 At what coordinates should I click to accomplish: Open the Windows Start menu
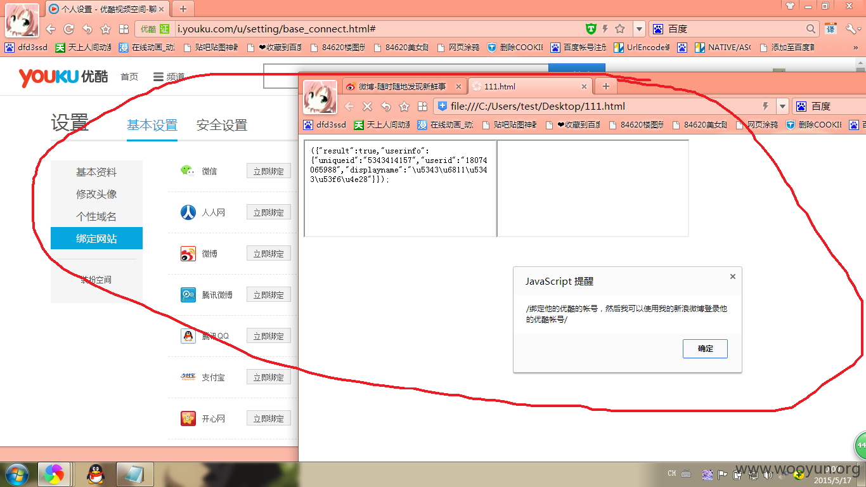click(x=17, y=474)
